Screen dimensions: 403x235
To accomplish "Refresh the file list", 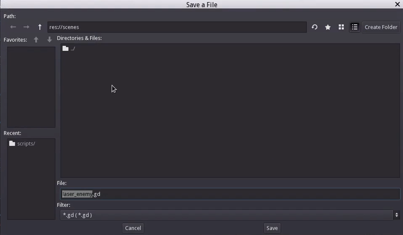I will click(x=314, y=27).
